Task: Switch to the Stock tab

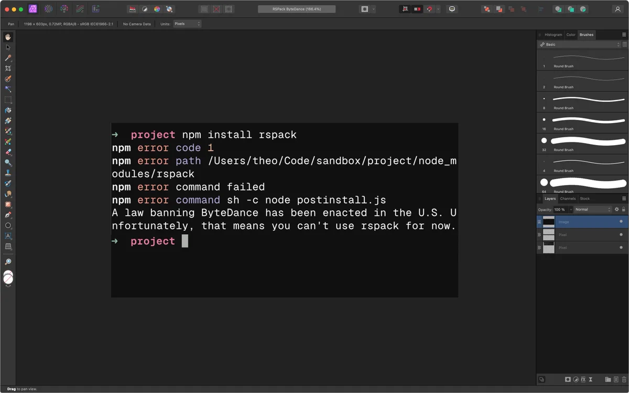Action: pos(584,199)
